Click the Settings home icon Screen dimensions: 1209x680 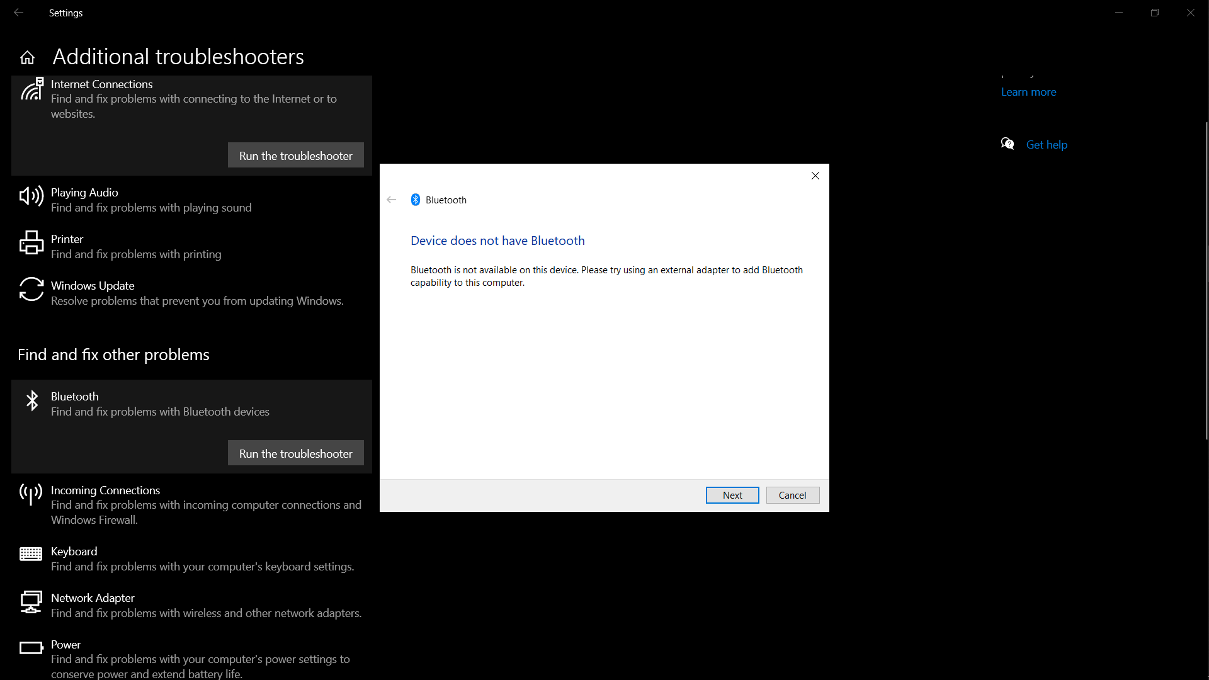pyautogui.click(x=27, y=57)
